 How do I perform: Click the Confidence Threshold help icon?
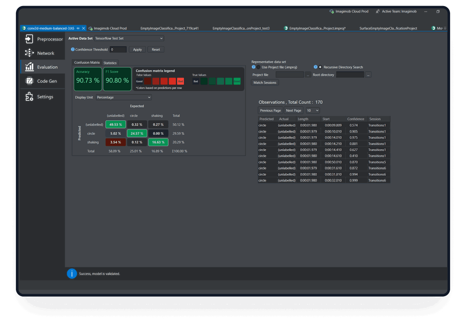tap(72, 50)
